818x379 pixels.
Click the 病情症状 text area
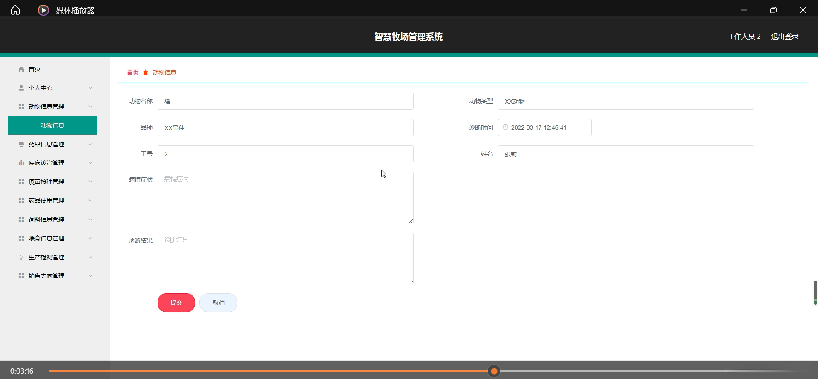pos(285,197)
